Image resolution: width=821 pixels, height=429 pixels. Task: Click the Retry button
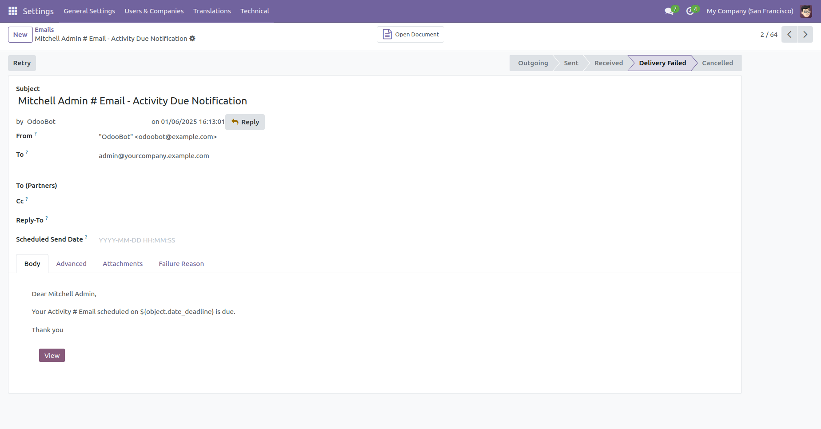tap(22, 63)
